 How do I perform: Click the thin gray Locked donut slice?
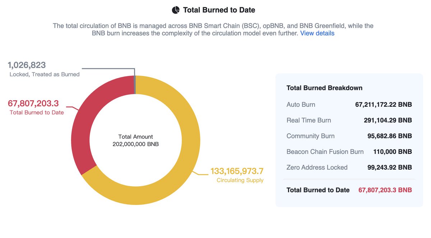coord(135,85)
